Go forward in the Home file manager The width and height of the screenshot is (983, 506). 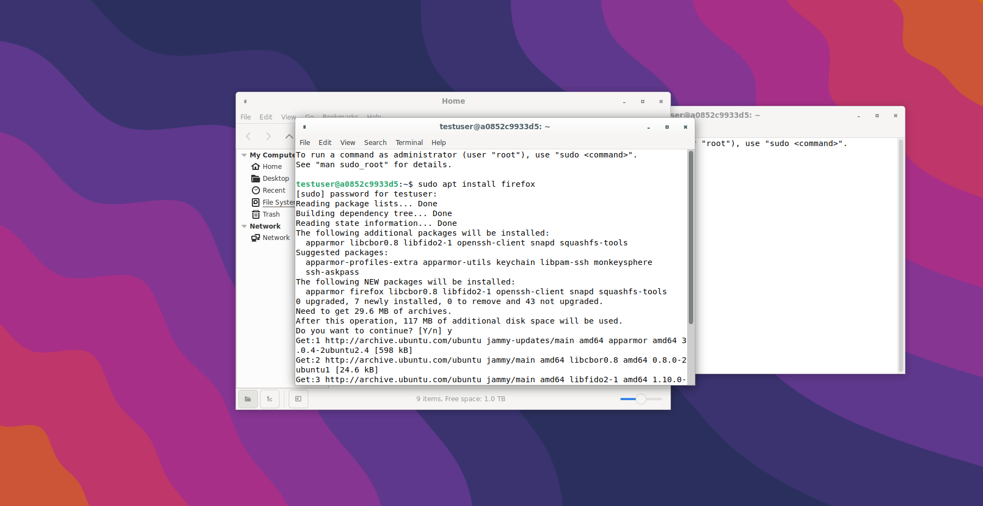(x=268, y=136)
